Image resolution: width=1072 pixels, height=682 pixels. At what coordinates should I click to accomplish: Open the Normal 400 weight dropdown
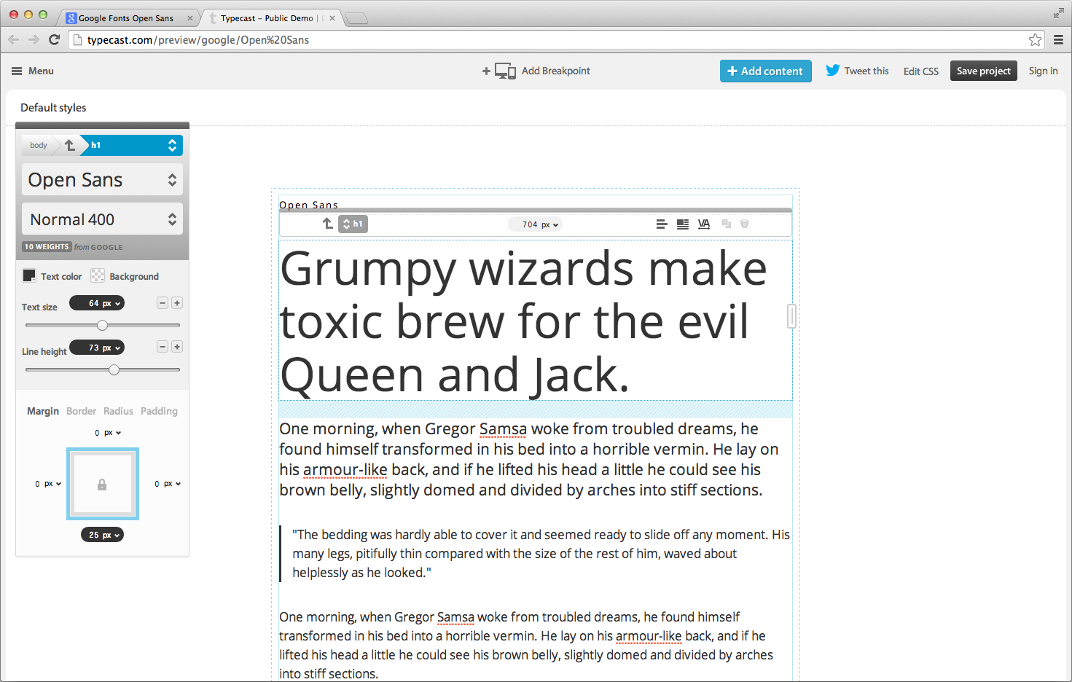(x=102, y=219)
